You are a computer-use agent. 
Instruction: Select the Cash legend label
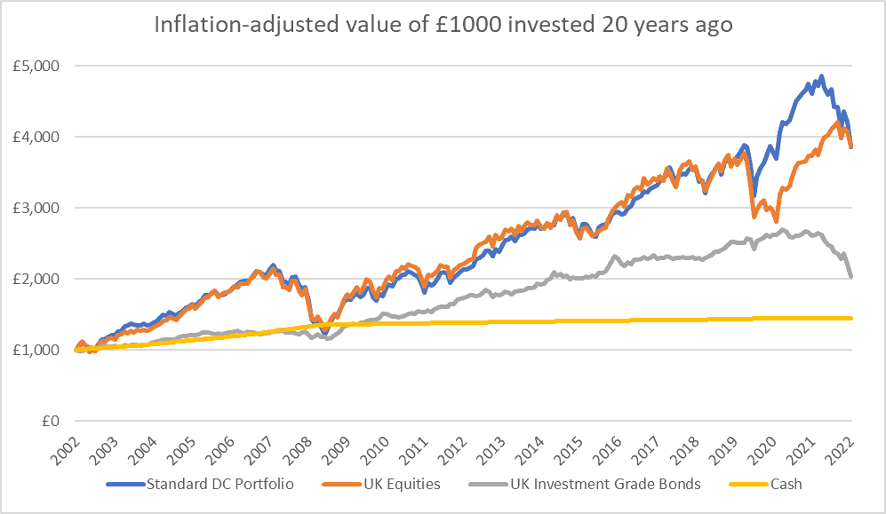click(788, 483)
